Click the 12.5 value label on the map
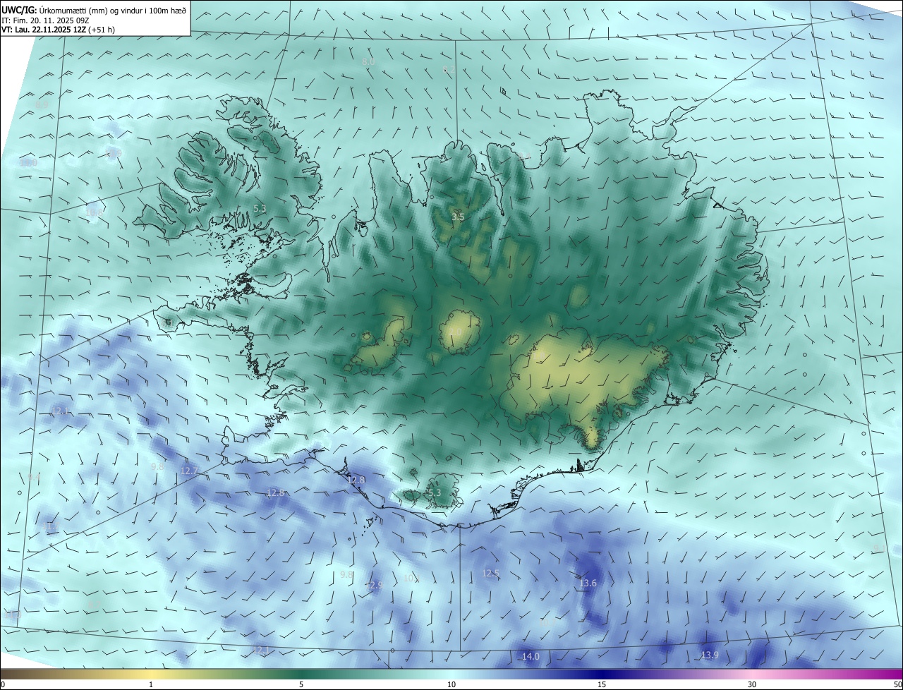The image size is (903, 690). (x=490, y=574)
